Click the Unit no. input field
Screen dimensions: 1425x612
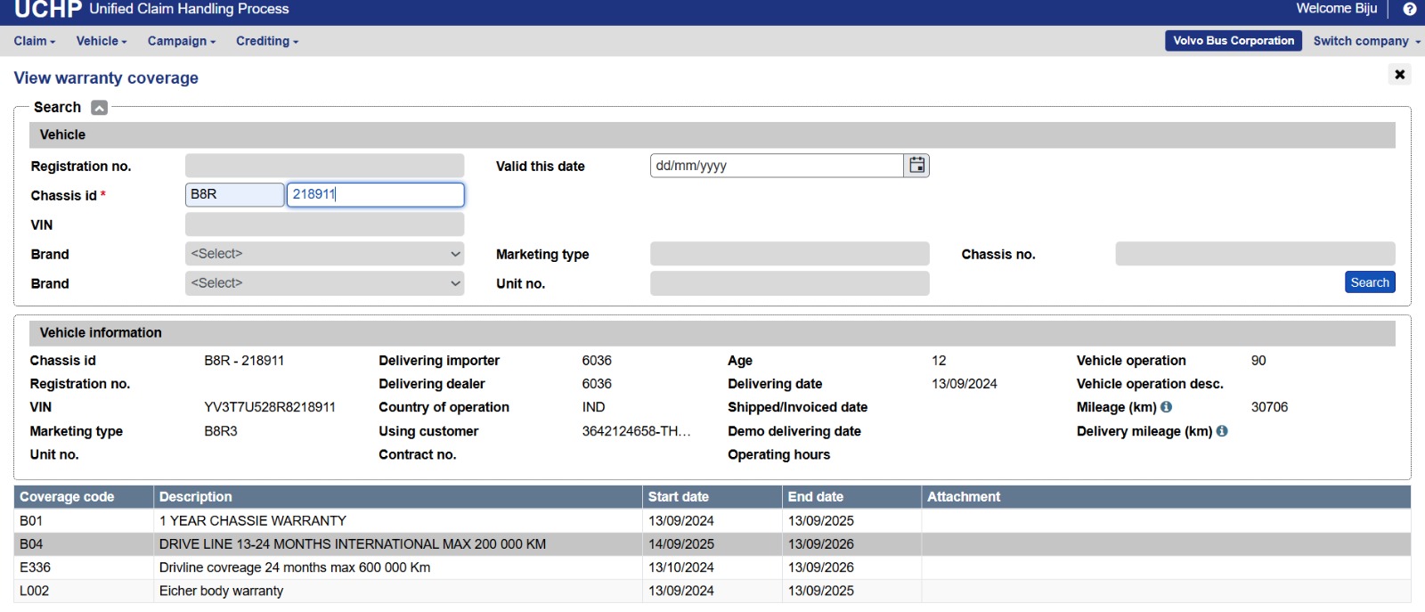790,283
